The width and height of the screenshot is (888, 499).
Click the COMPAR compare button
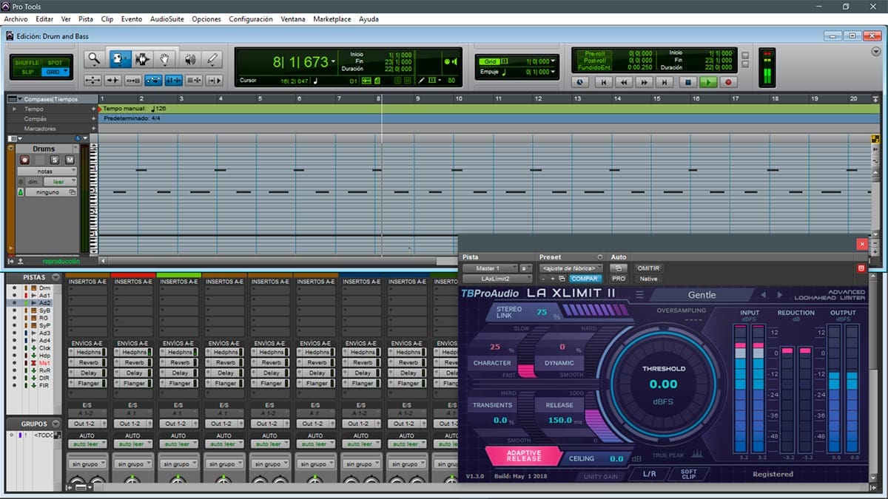pyautogui.click(x=586, y=279)
